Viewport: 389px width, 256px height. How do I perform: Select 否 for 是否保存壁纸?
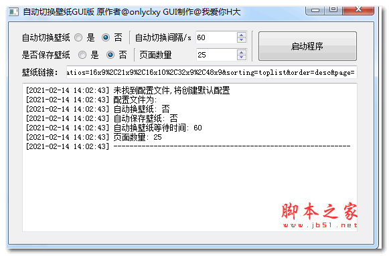click(x=110, y=55)
